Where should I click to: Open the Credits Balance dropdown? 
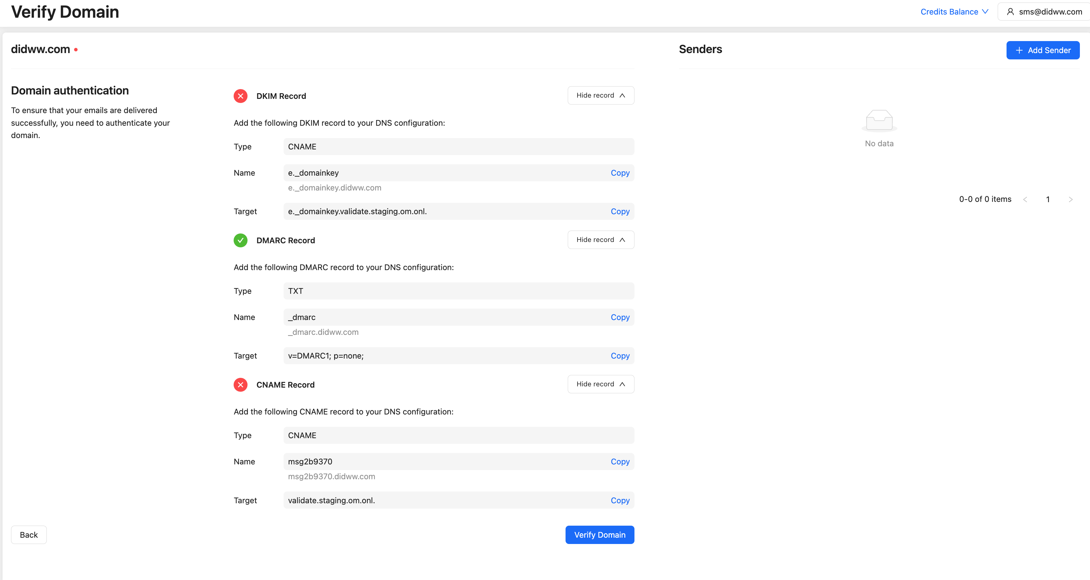click(x=954, y=12)
